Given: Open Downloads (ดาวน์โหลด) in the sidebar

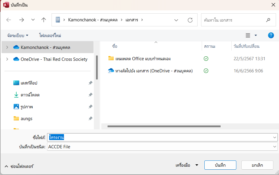Looking at the screenshot, I should click(30, 95).
